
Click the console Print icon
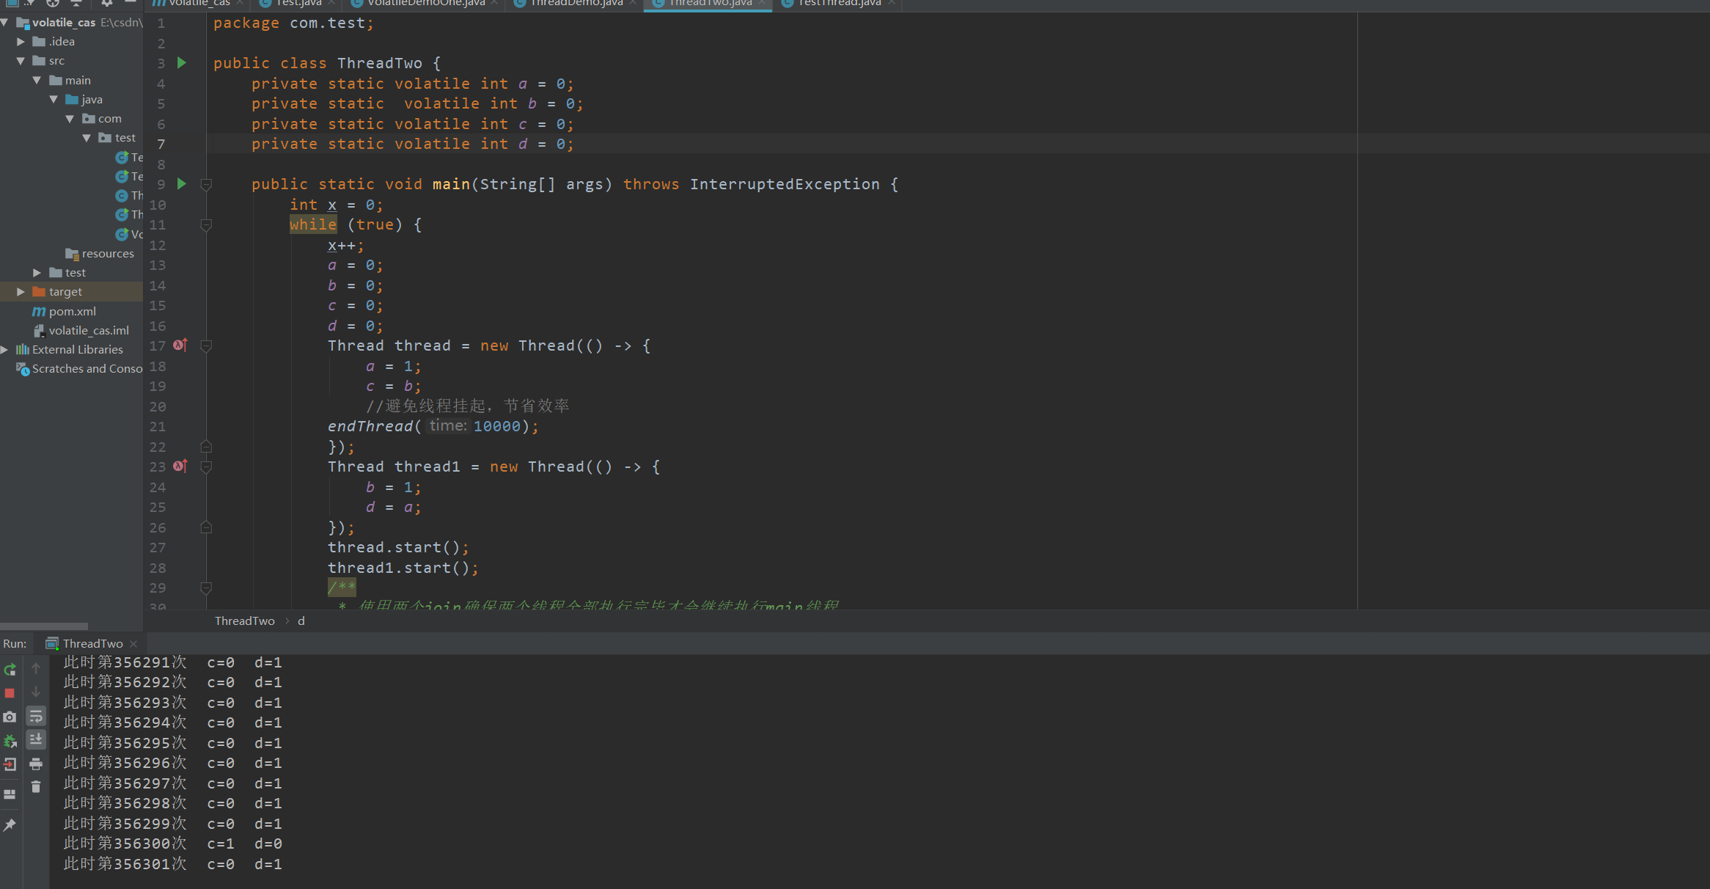[35, 764]
